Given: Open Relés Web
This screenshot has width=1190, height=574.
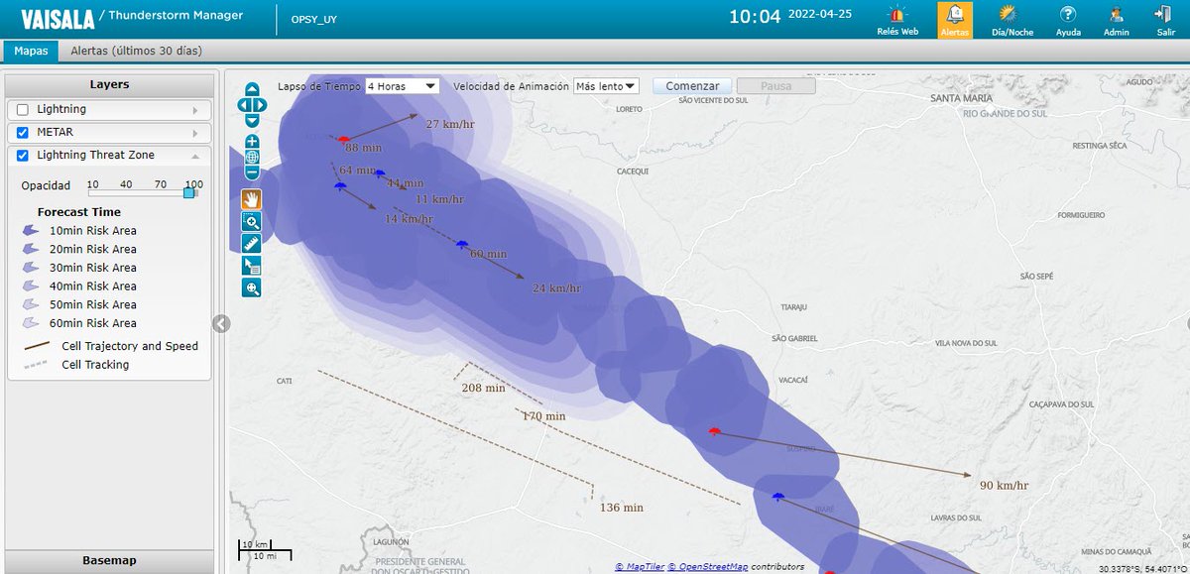Looking at the screenshot, I should coord(897,20).
